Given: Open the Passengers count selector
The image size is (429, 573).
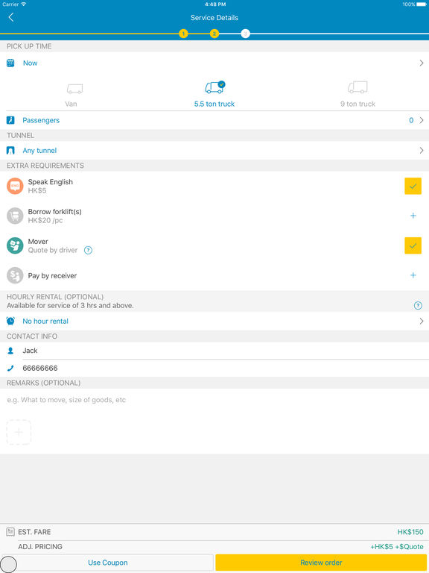Looking at the screenshot, I should coord(214,120).
